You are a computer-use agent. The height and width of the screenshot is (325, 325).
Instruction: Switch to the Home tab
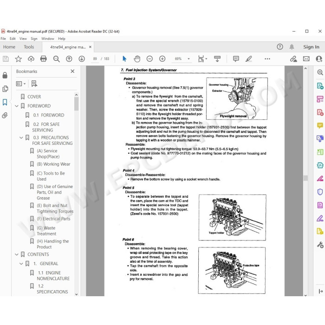tap(9, 47)
